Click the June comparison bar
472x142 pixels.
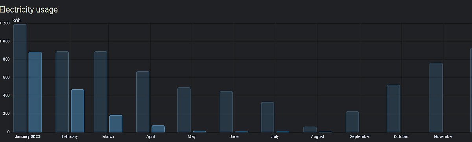point(226,112)
